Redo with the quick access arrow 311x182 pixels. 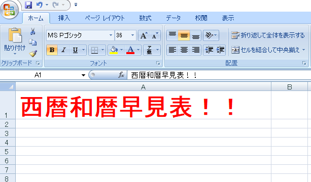[55, 5]
